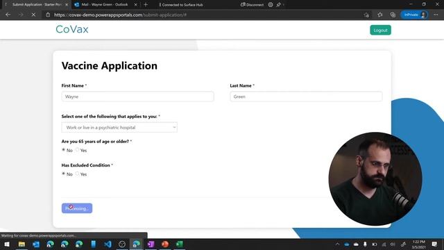Select No for 65 years or older
444x250 pixels.
(x=63, y=150)
